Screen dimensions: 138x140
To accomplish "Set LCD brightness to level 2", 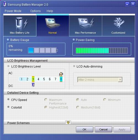I will pos(27,79).
